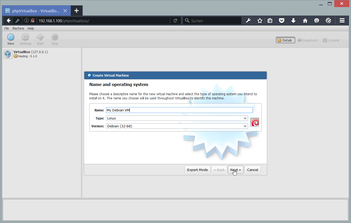Viewport: 351px width, 223px height.
Task: Go to browser home page icon
Action: [305, 21]
